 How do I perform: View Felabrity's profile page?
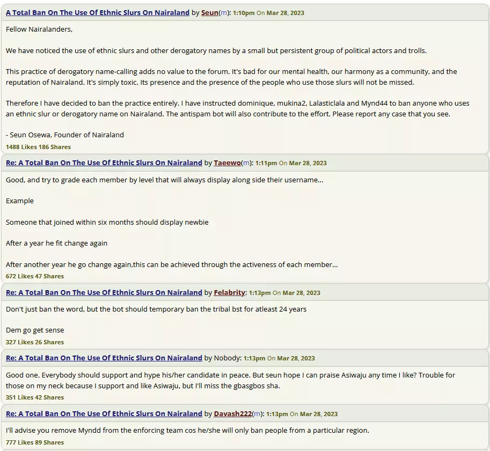tap(229, 293)
